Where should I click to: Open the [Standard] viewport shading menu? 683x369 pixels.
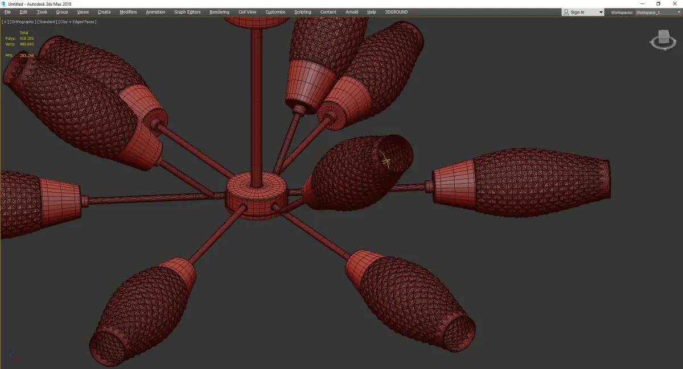pyautogui.click(x=47, y=22)
